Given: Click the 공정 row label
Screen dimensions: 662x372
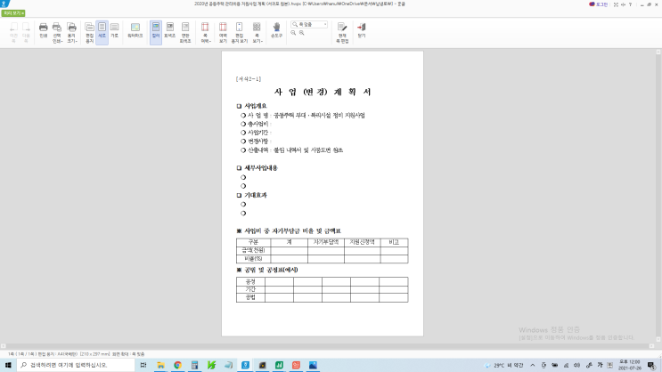Looking at the screenshot, I should (x=250, y=281).
